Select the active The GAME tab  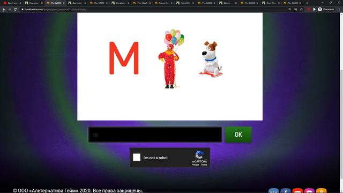point(56,3)
